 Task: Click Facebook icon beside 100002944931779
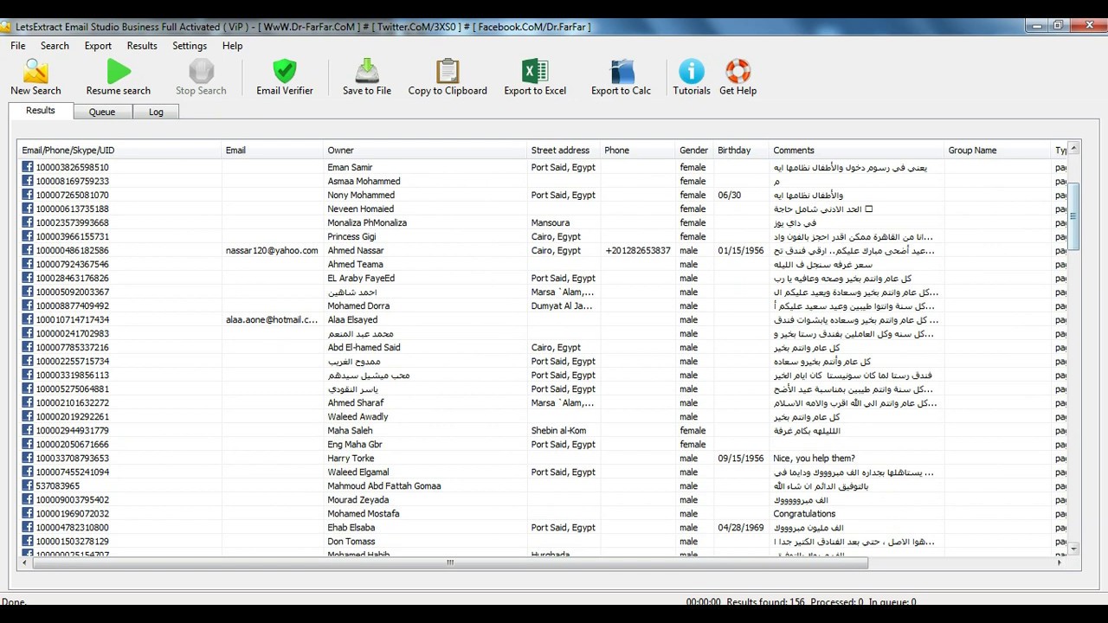coord(28,430)
